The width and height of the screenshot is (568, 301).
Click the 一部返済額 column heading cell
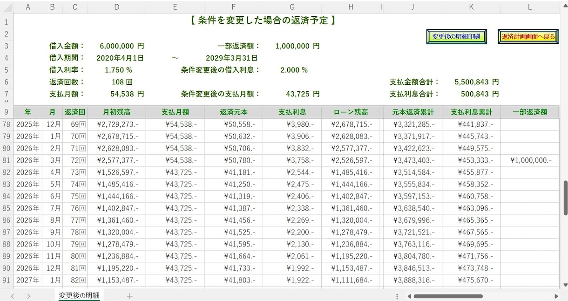click(530, 112)
